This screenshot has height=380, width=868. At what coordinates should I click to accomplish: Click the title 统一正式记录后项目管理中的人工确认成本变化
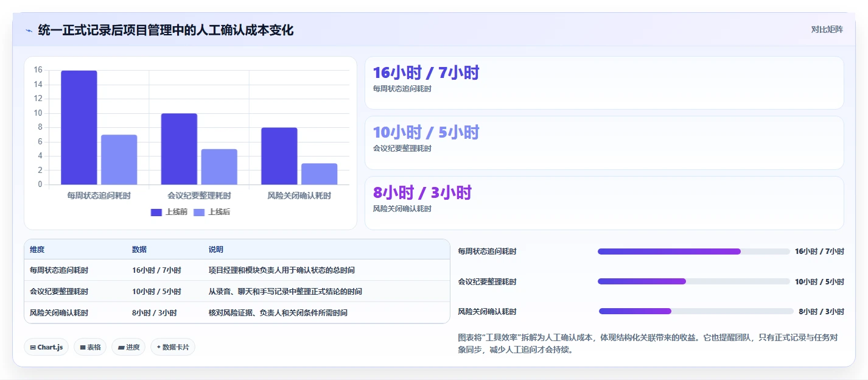click(x=166, y=30)
